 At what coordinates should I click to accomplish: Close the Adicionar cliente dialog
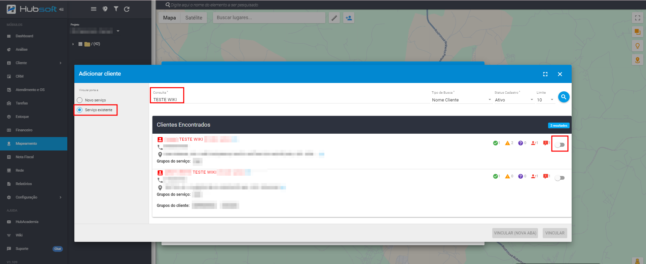click(x=560, y=74)
